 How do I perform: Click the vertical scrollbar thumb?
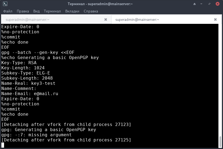(220, 141)
